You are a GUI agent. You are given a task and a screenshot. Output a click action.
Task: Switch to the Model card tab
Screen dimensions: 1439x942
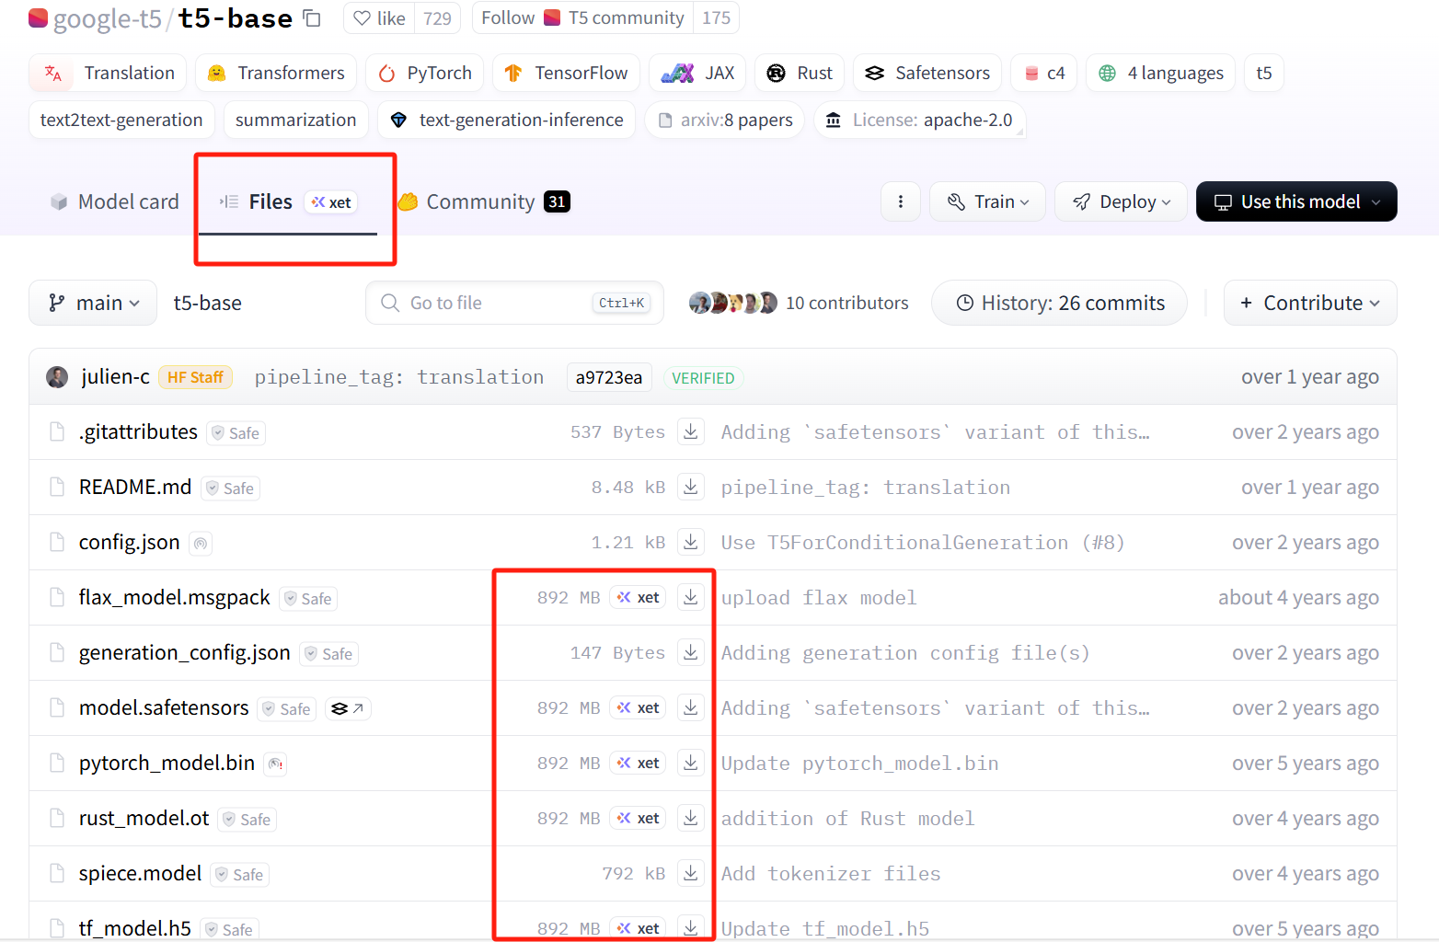click(x=114, y=201)
